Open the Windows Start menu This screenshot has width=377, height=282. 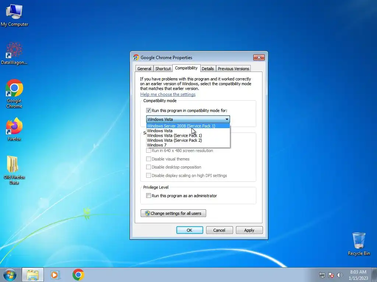pyautogui.click(x=10, y=275)
